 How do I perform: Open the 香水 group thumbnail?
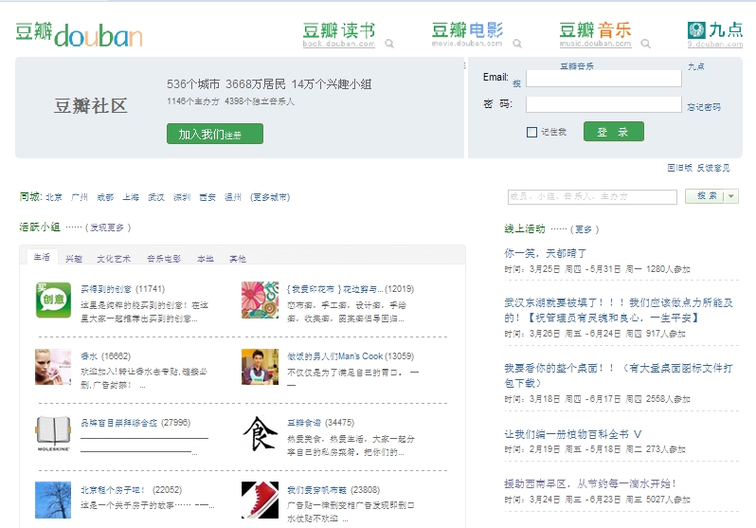tap(53, 367)
